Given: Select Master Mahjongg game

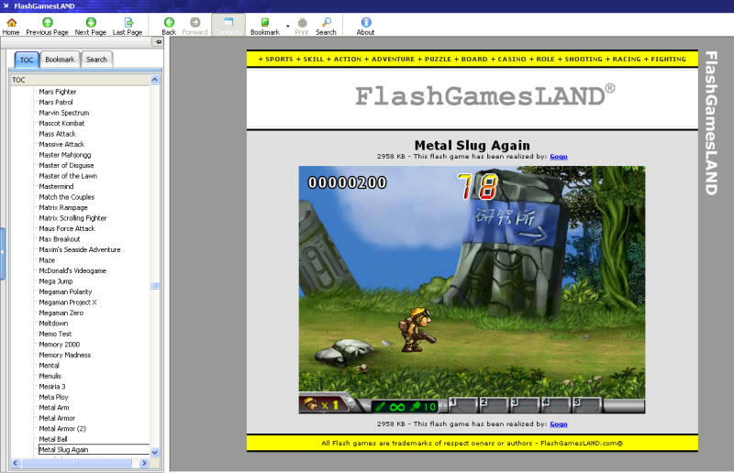Looking at the screenshot, I should coord(65,155).
